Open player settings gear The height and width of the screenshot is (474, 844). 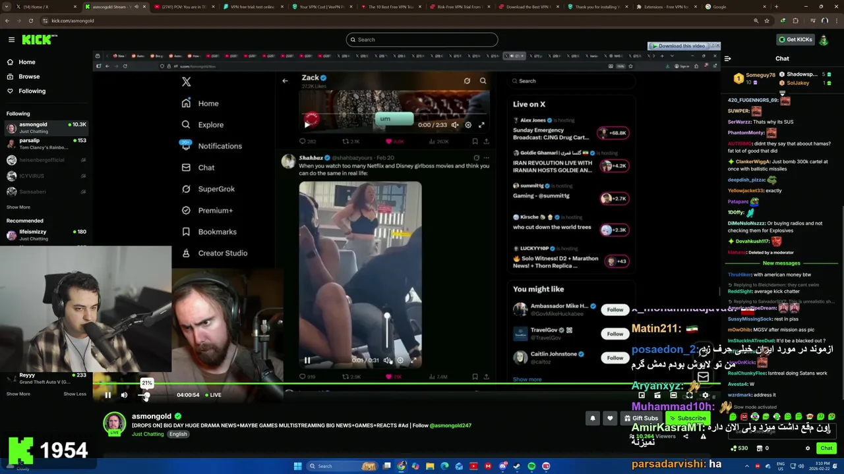click(705, 395)
